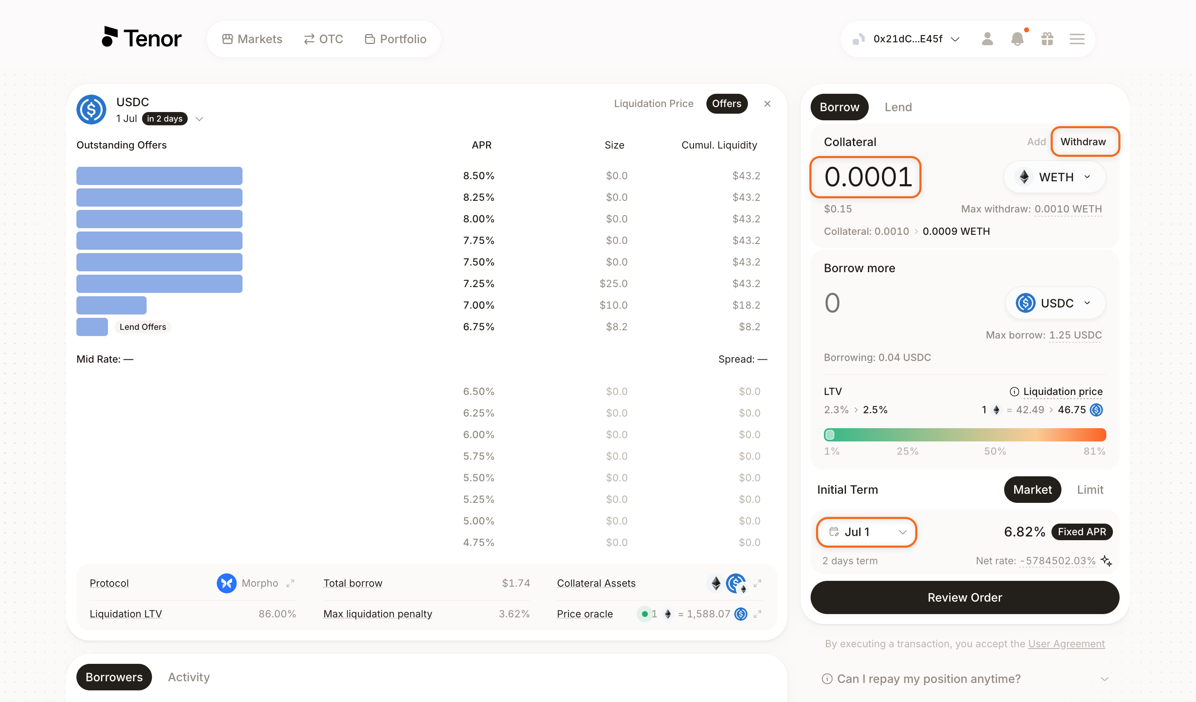
Task: Click the FAQ info icon
Action: coord(827,679)
